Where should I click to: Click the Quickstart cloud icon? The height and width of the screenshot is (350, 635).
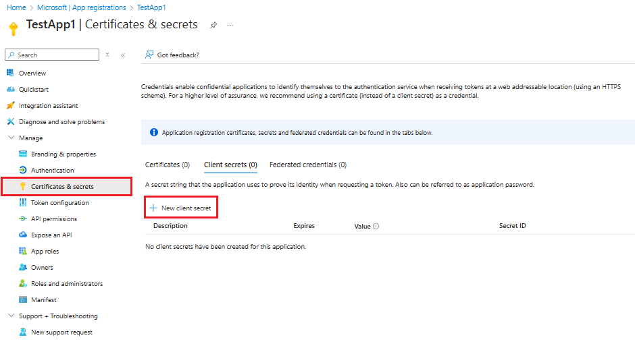11,89
